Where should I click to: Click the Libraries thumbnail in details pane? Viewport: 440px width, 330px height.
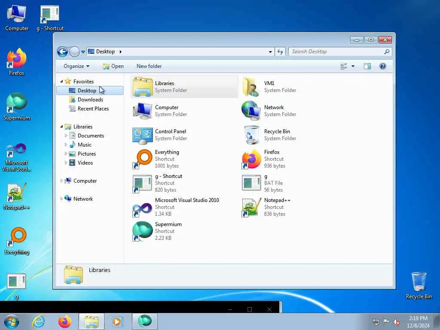(73, 275)
